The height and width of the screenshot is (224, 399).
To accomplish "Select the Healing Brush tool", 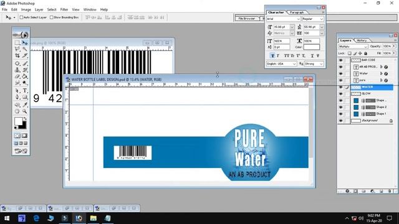I will [x=17, y=63].
